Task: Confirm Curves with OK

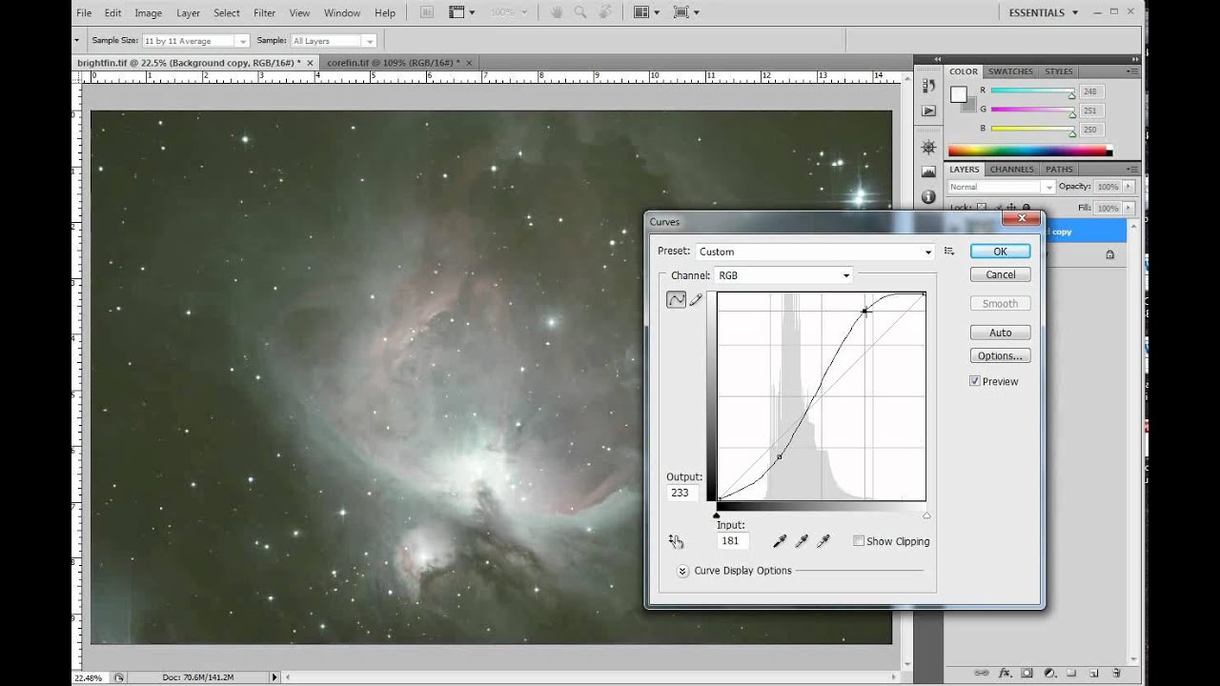Action: point(1000,252)
